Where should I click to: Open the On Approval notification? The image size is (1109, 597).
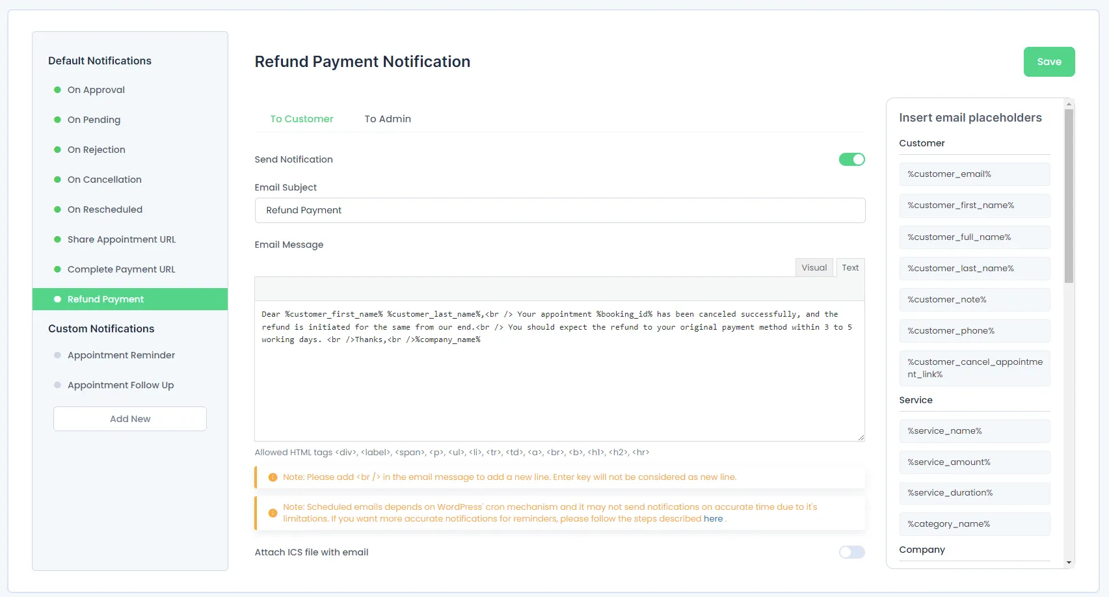pyautogui.click(x=96, y=90)
